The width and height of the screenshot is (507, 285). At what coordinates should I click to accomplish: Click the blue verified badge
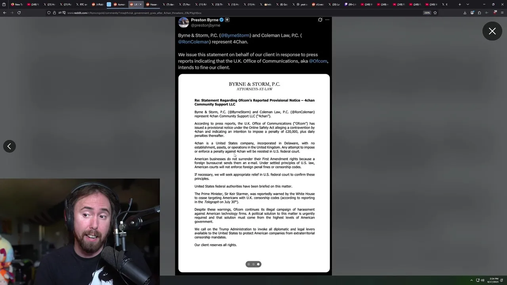point(222,20)
